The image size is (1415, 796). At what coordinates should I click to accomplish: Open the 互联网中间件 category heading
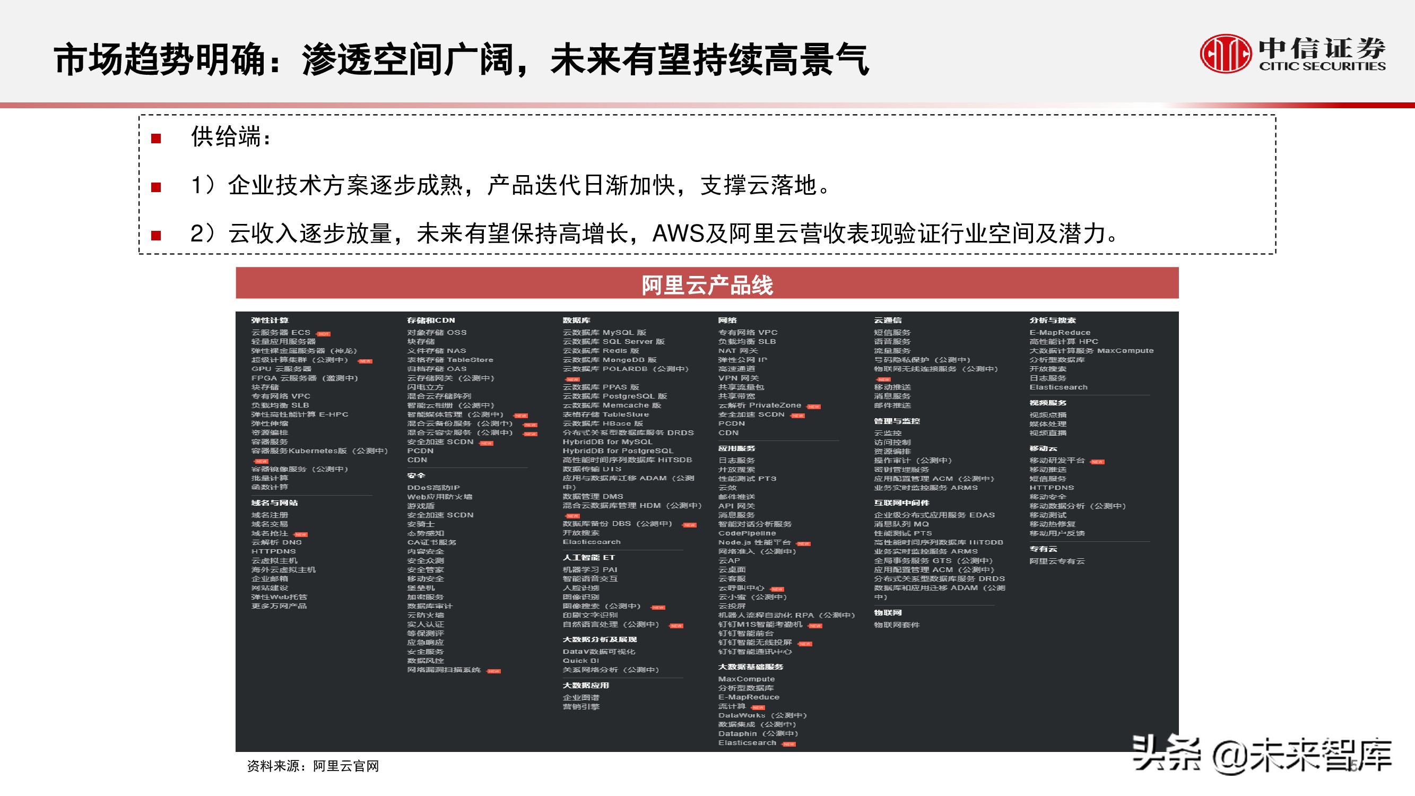pos(901,503)
